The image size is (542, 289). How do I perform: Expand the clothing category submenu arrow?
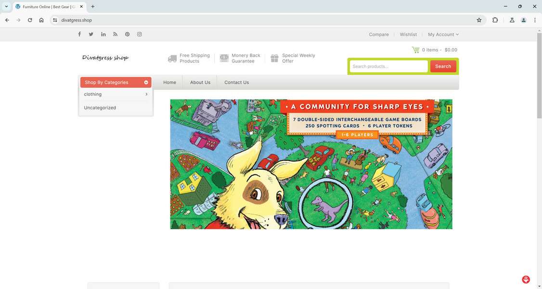tap(146, 94)
